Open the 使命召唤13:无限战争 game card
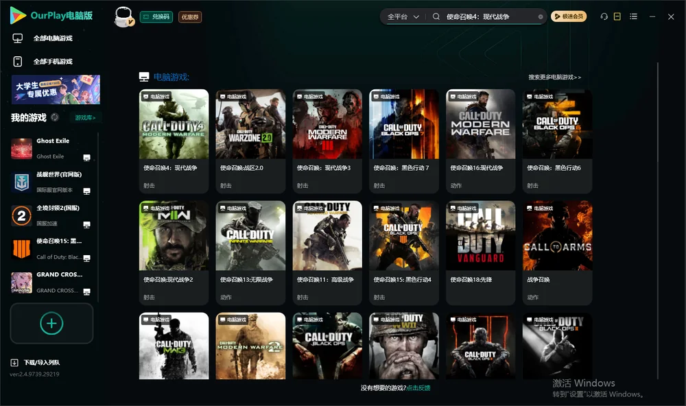The image size is (686, 406). tap(250, 252)
